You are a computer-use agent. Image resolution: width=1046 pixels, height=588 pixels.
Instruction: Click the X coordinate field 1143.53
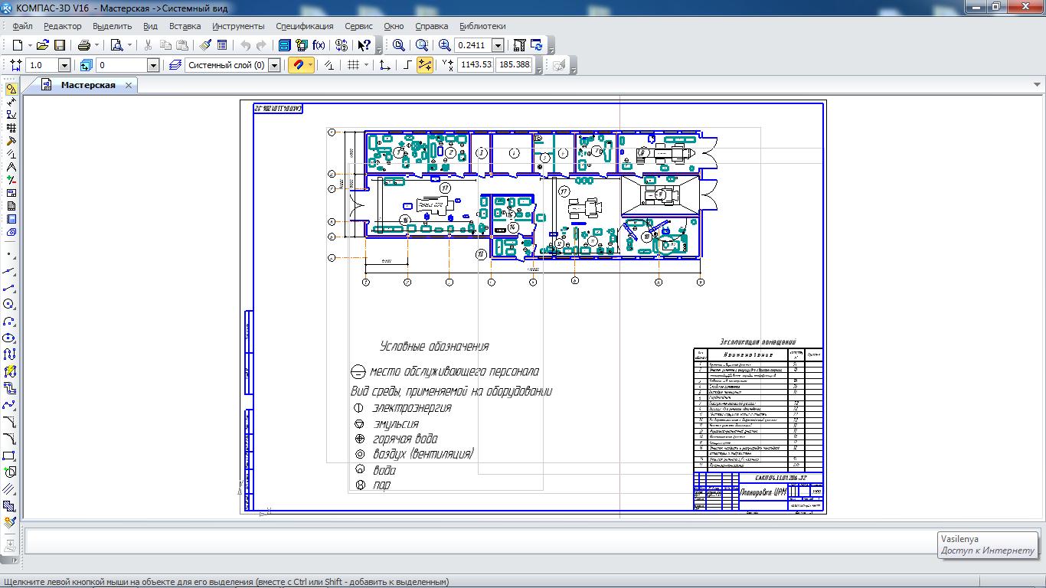[x=476, y=66]
